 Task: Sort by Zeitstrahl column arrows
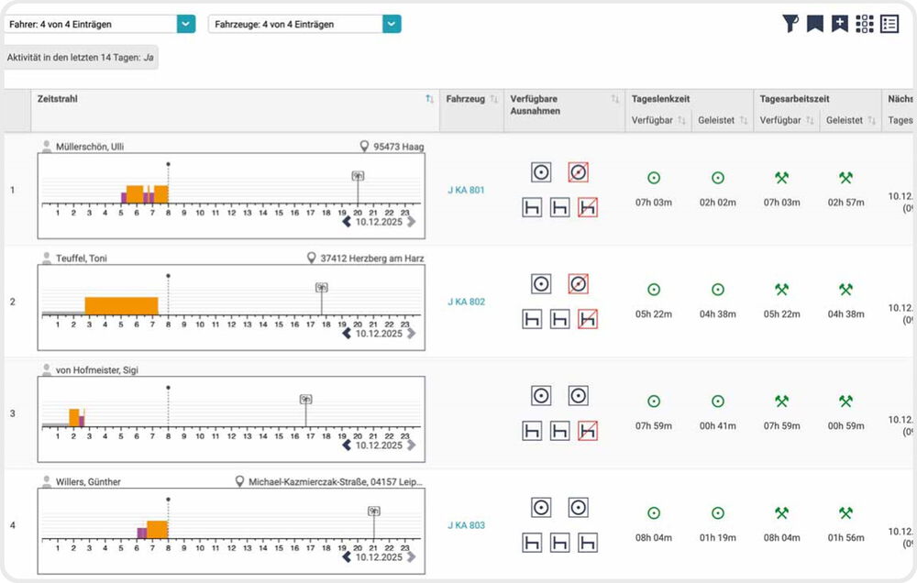tap(429, 99)
